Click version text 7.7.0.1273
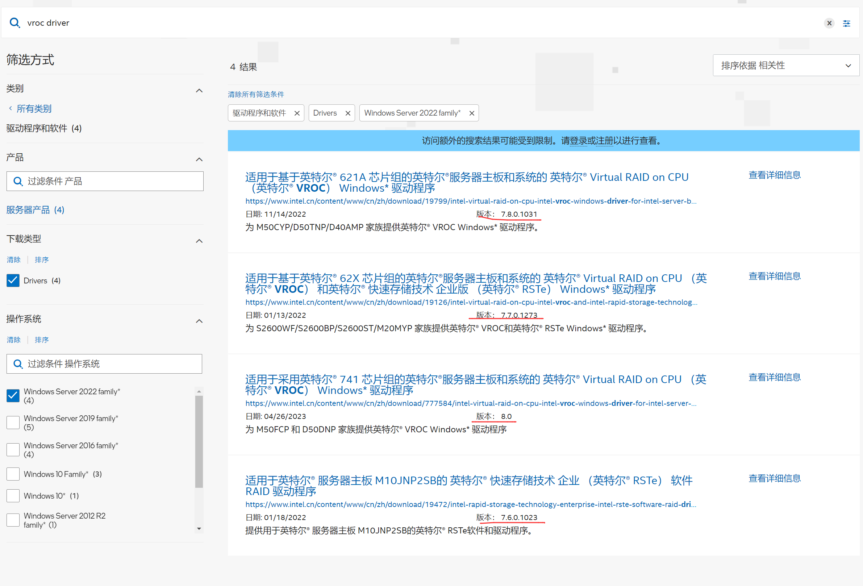Screen dimensions: 863x586 pyautogui.click(x=519, y=315)
